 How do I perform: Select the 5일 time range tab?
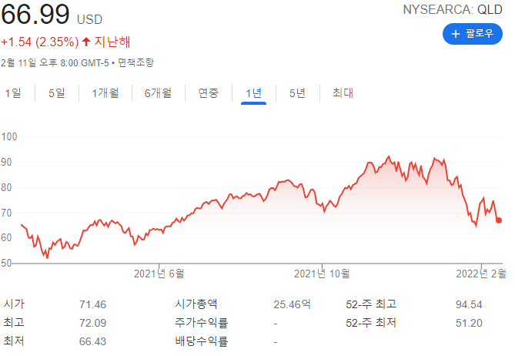tap(57, 93)
